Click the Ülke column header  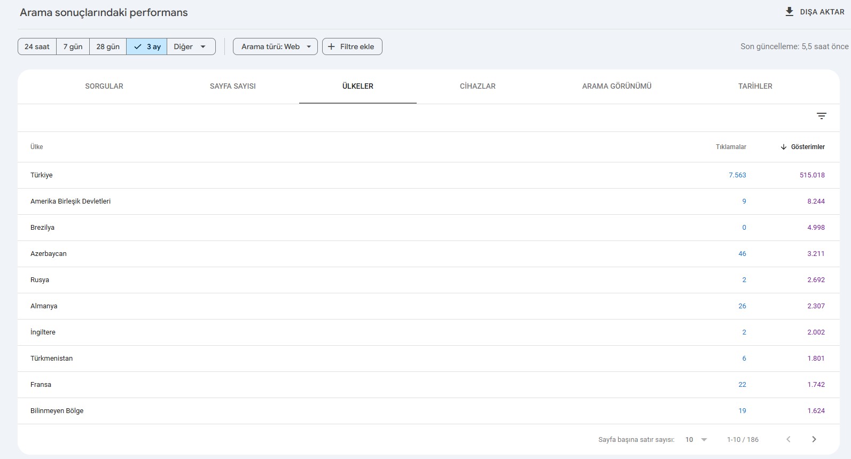(x=37, y=147)
